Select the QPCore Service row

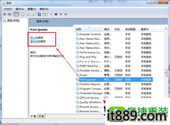coord(114,98)
